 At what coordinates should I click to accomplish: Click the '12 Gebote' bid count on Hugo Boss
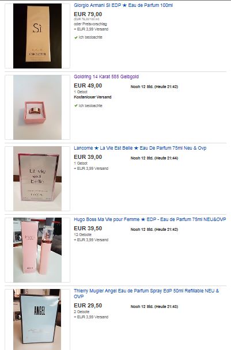coord(82,235)
